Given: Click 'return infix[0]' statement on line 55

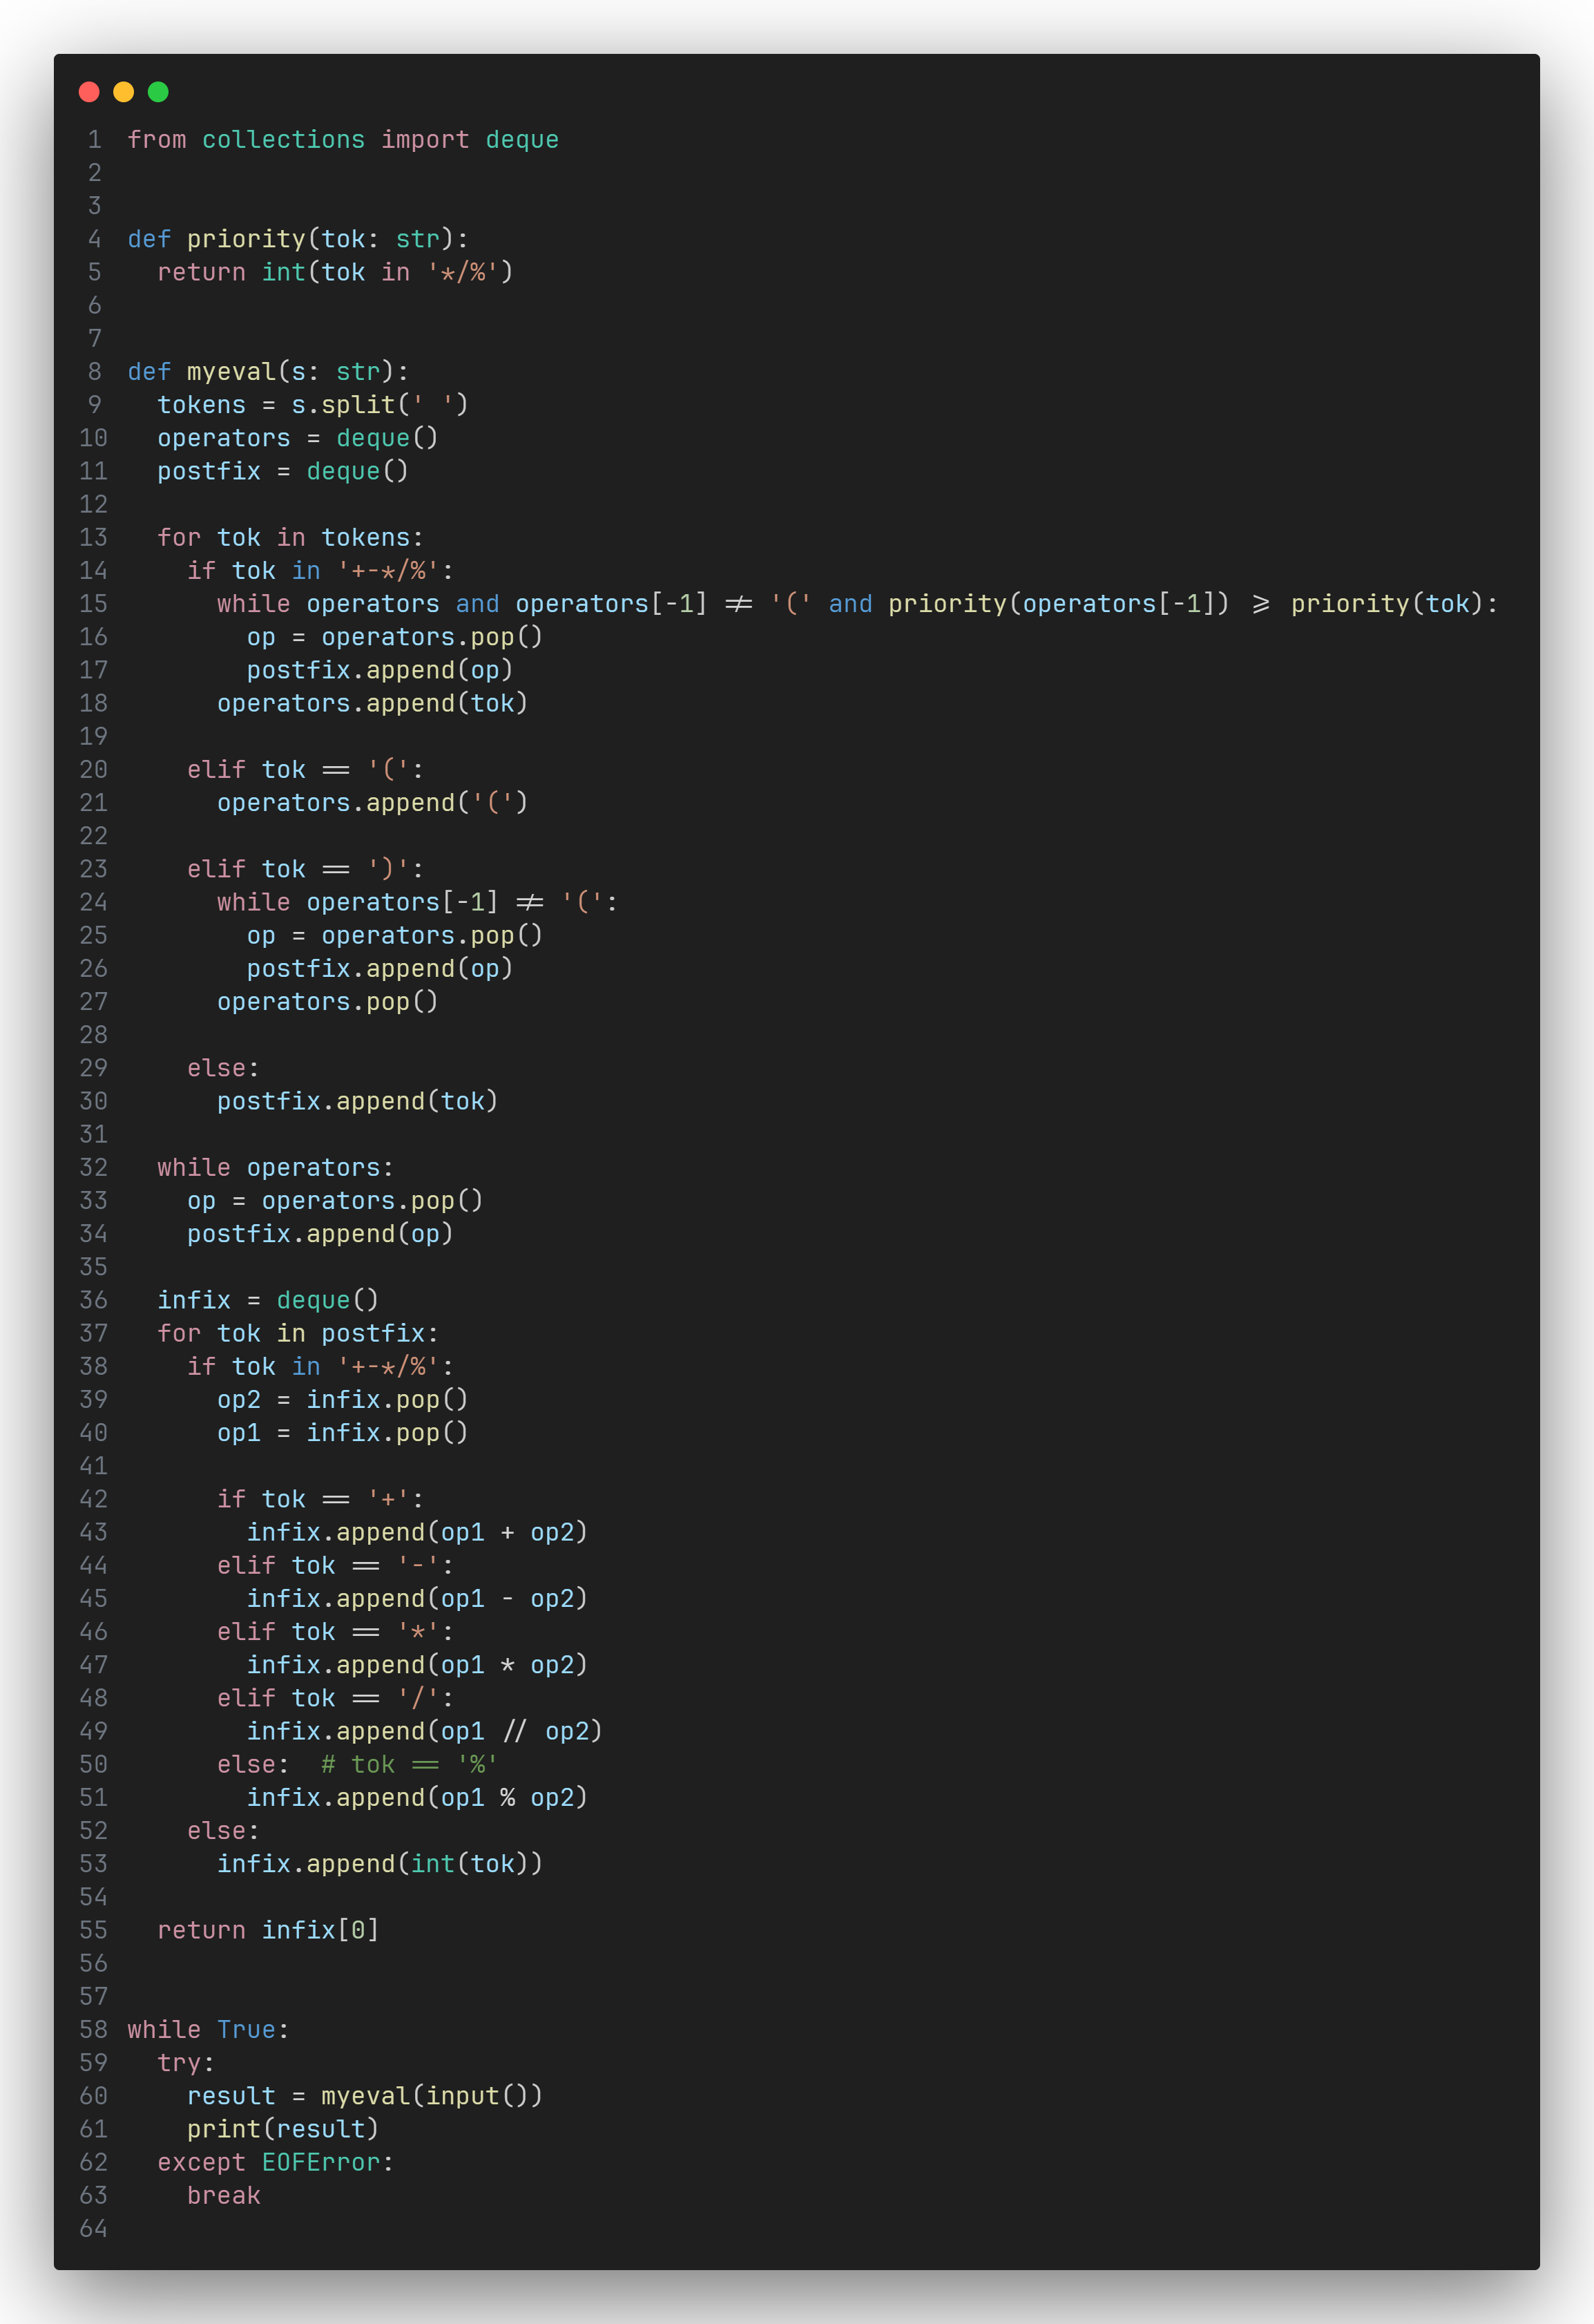Looking at the screenshot, I should pyautogui.click(x=268, y=1930).
